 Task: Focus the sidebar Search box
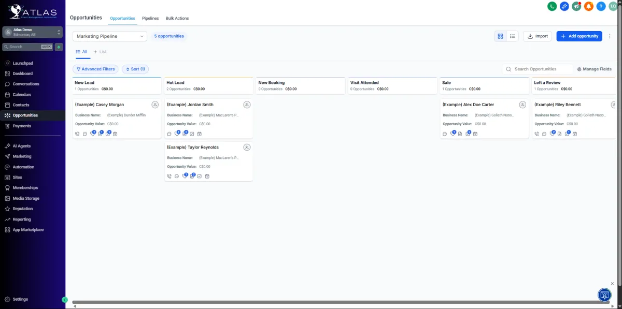click(x=29, y=47)
